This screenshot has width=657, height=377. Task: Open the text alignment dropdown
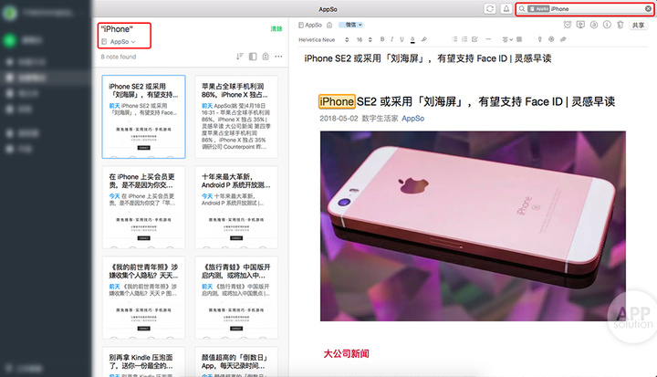[x=507, y=39]
